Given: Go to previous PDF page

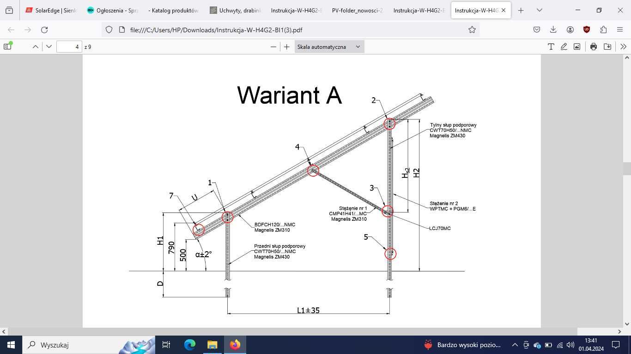Looking at the screenshot, I should (x=35, y=47).
